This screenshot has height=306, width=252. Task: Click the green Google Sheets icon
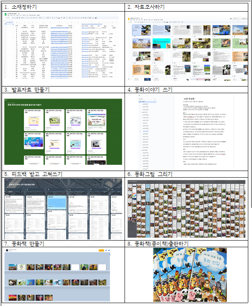tap(5, 14)
